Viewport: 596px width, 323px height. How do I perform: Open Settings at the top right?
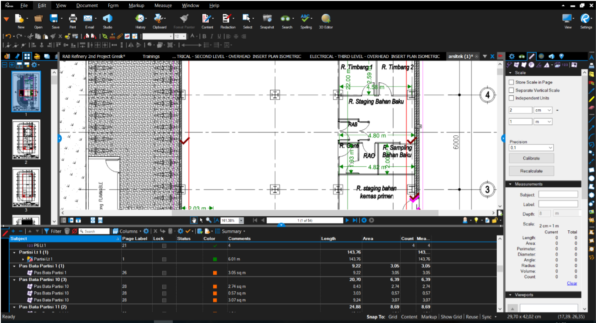coord(586,19)
